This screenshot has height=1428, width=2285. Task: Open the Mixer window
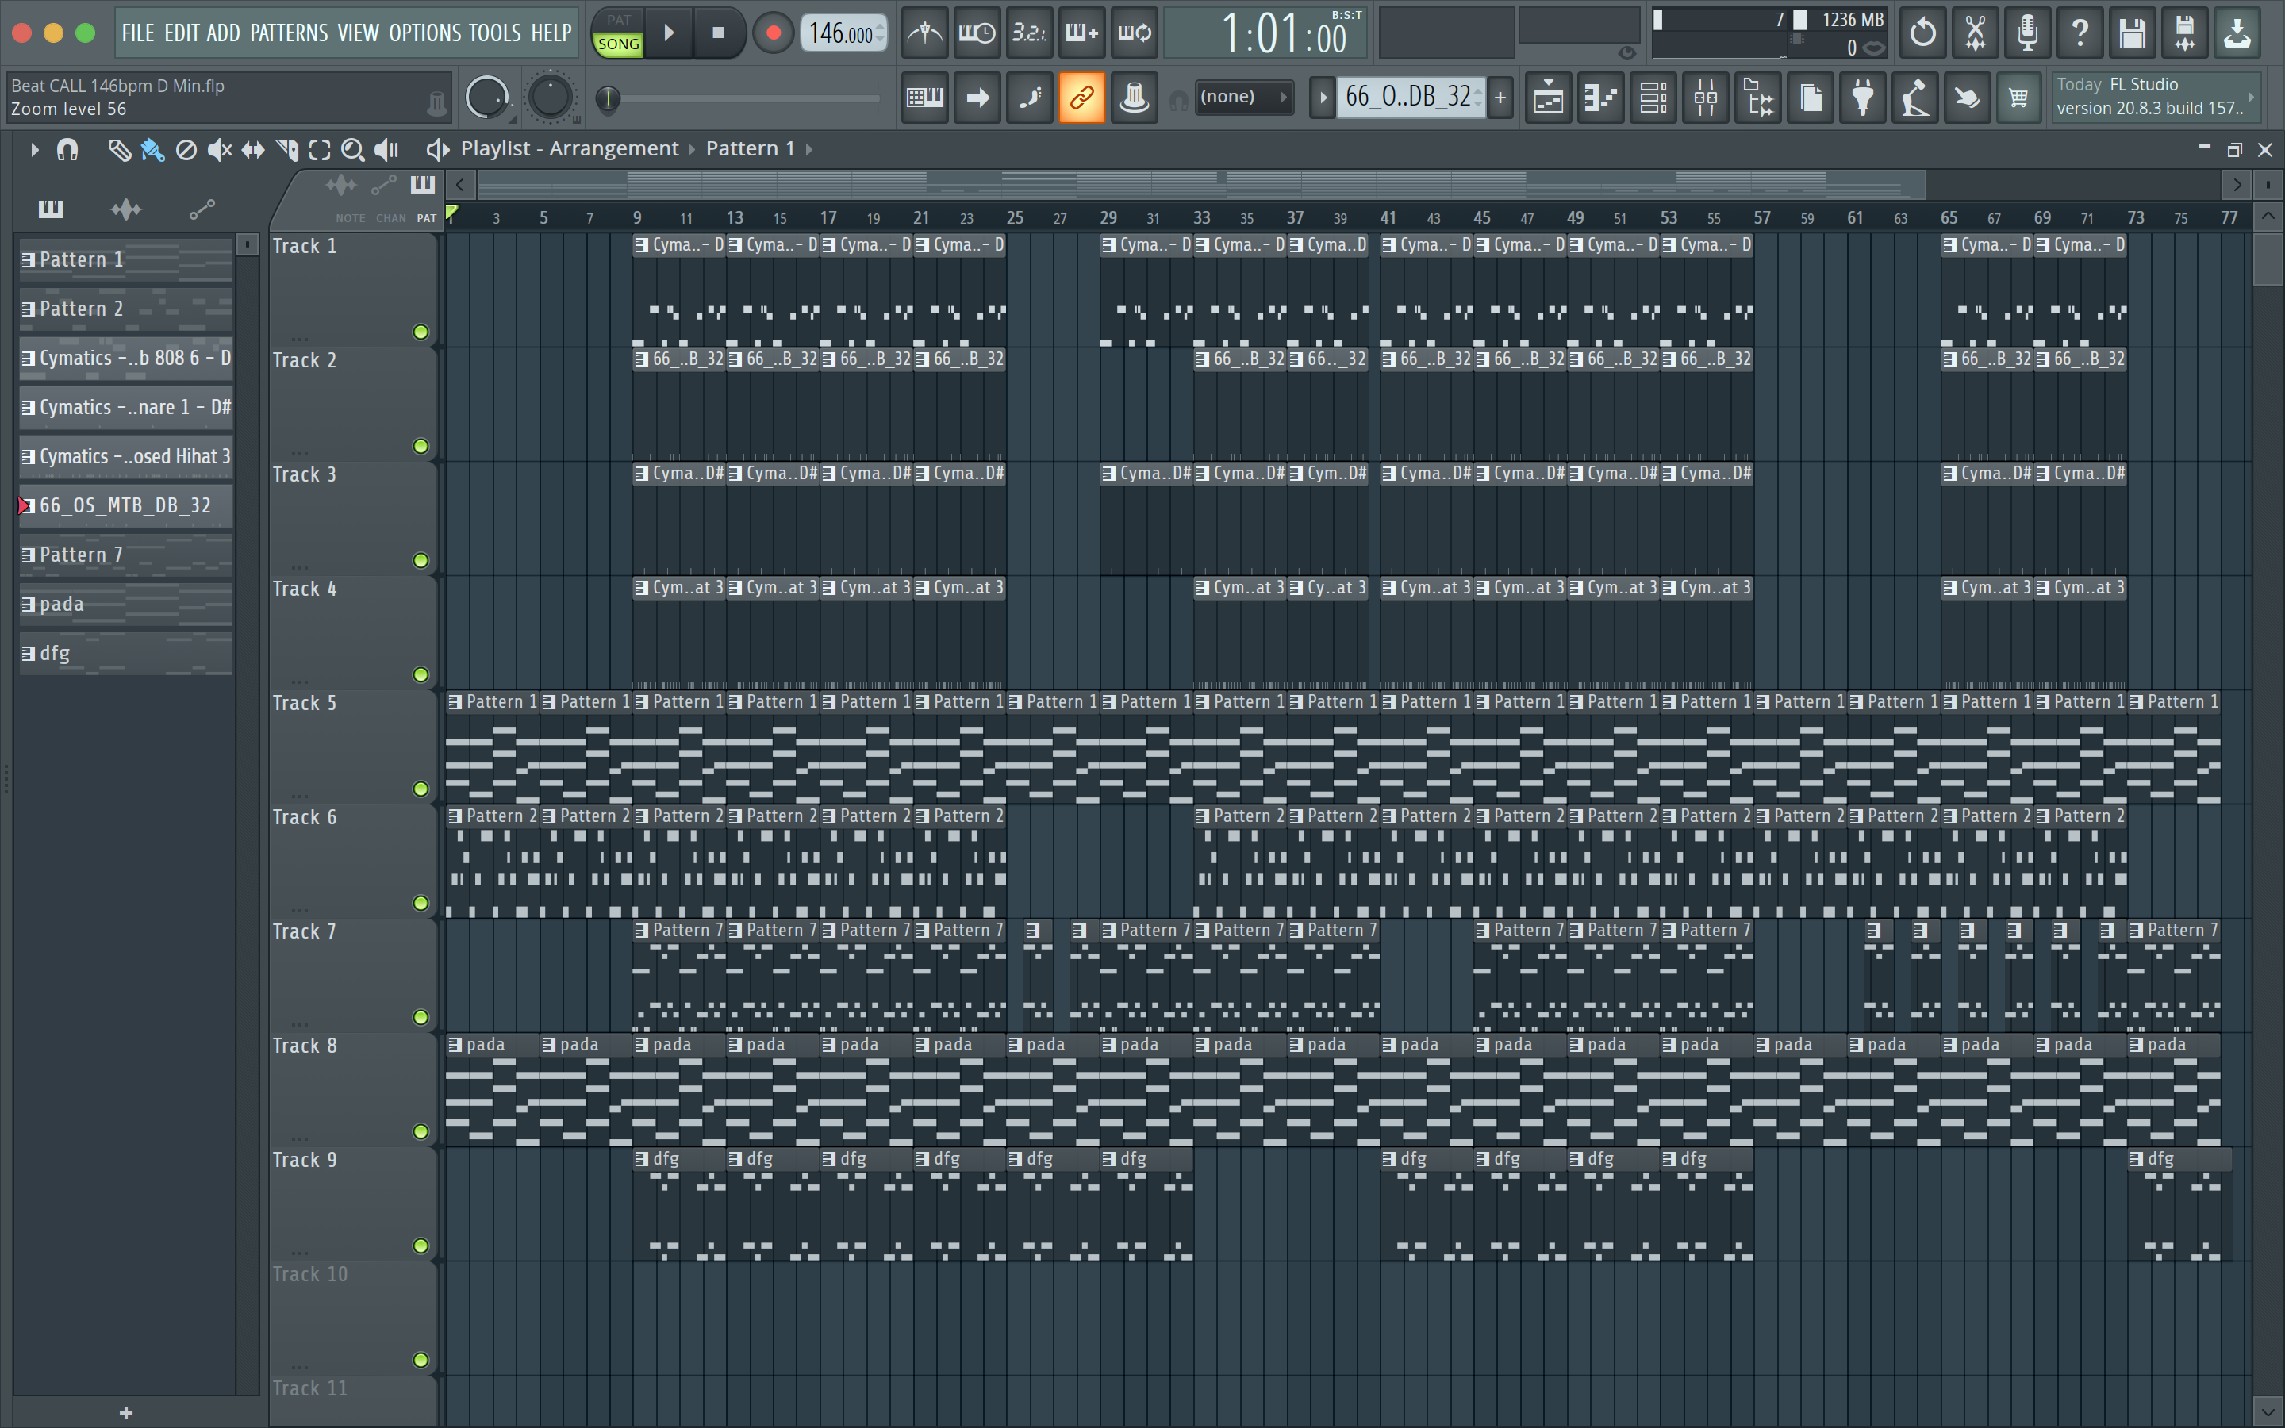[x=1706, y=96]
